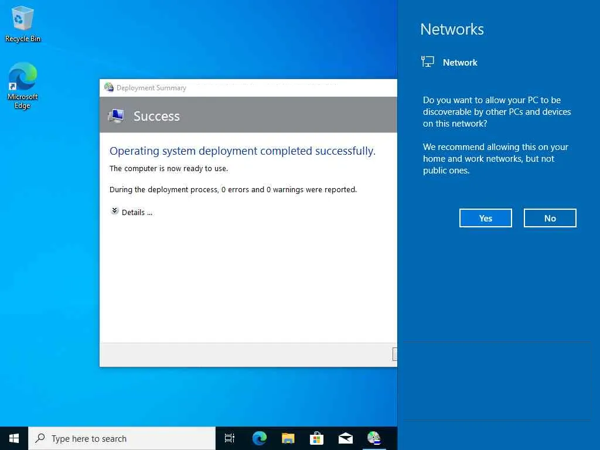The width and height of the screenshot is (600, 450).
Task: Select the Network entry in Networks panel
Action: (449, 62)
